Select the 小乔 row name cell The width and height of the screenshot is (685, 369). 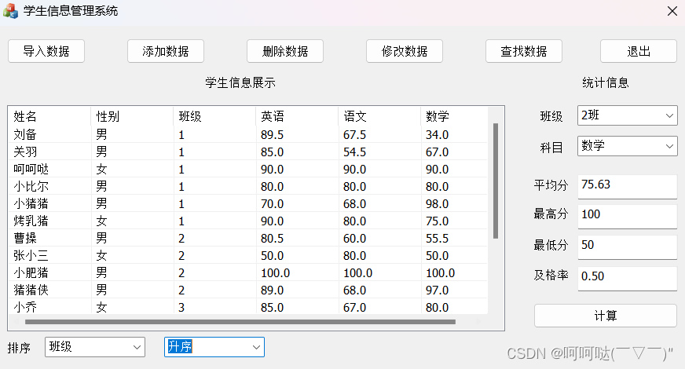click(x=25, y=308)
